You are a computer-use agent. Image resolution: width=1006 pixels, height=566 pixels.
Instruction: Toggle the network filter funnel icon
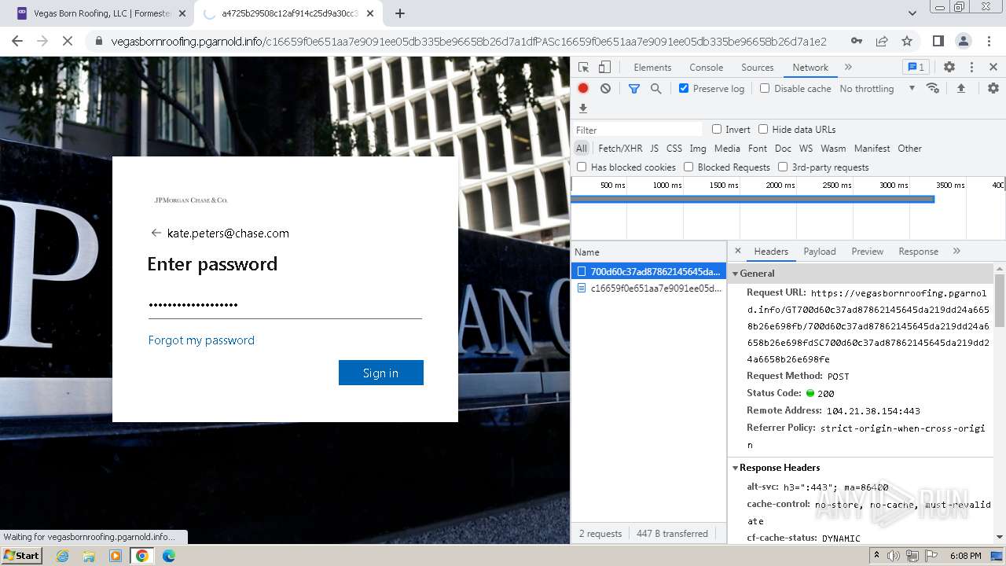(634, 89)
